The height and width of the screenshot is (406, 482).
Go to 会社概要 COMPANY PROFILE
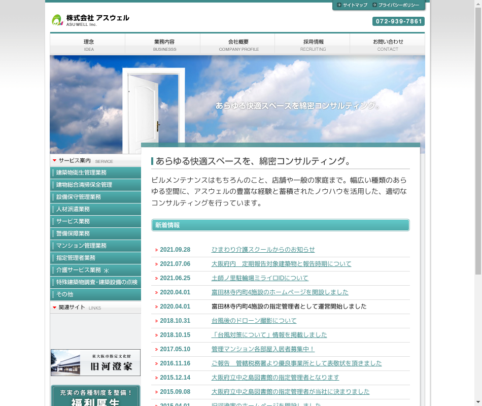pos(237,45)
